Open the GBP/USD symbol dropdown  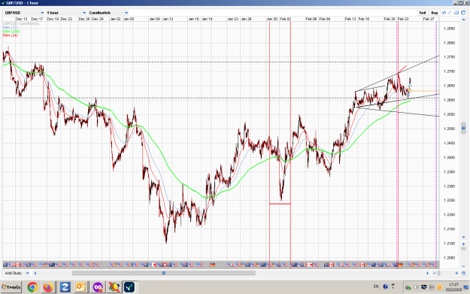point(24,13)
